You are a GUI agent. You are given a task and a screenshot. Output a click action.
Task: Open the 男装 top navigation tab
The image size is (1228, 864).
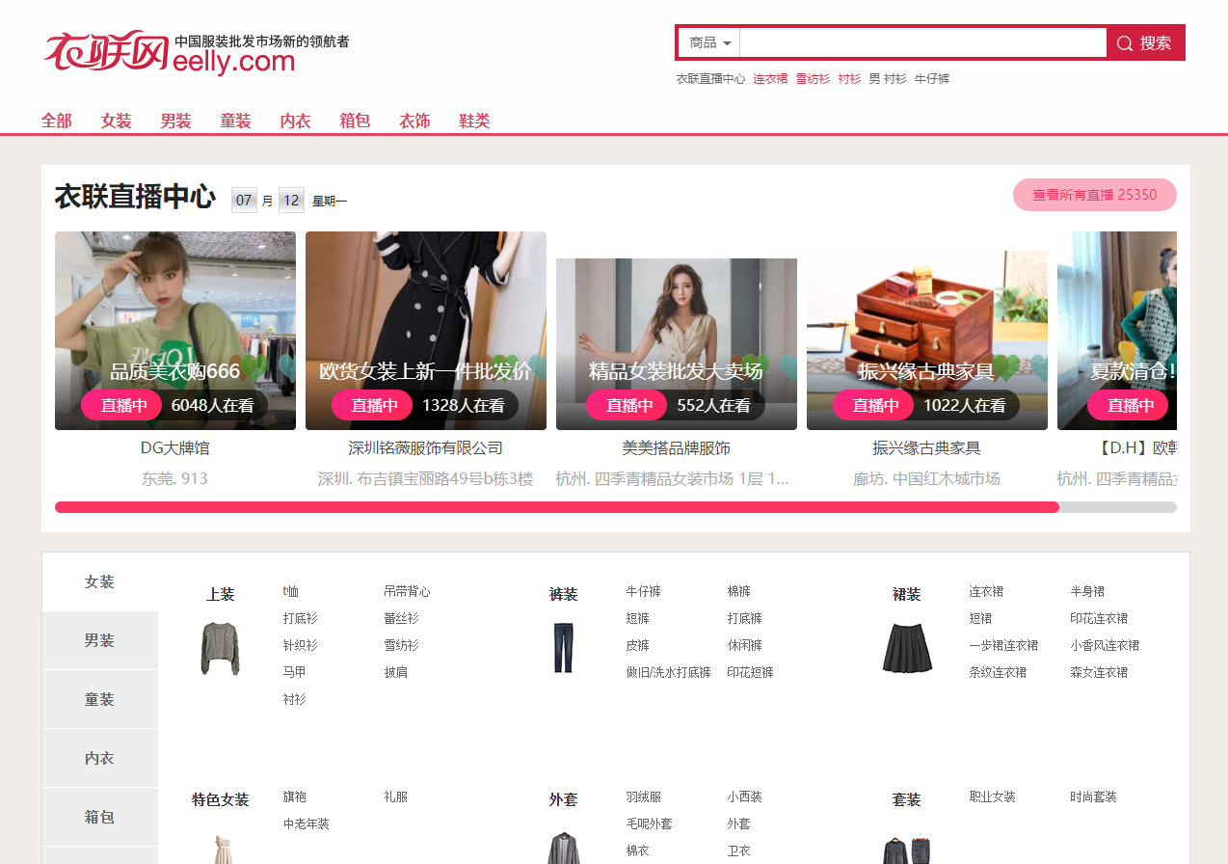(x=176, y=121)
